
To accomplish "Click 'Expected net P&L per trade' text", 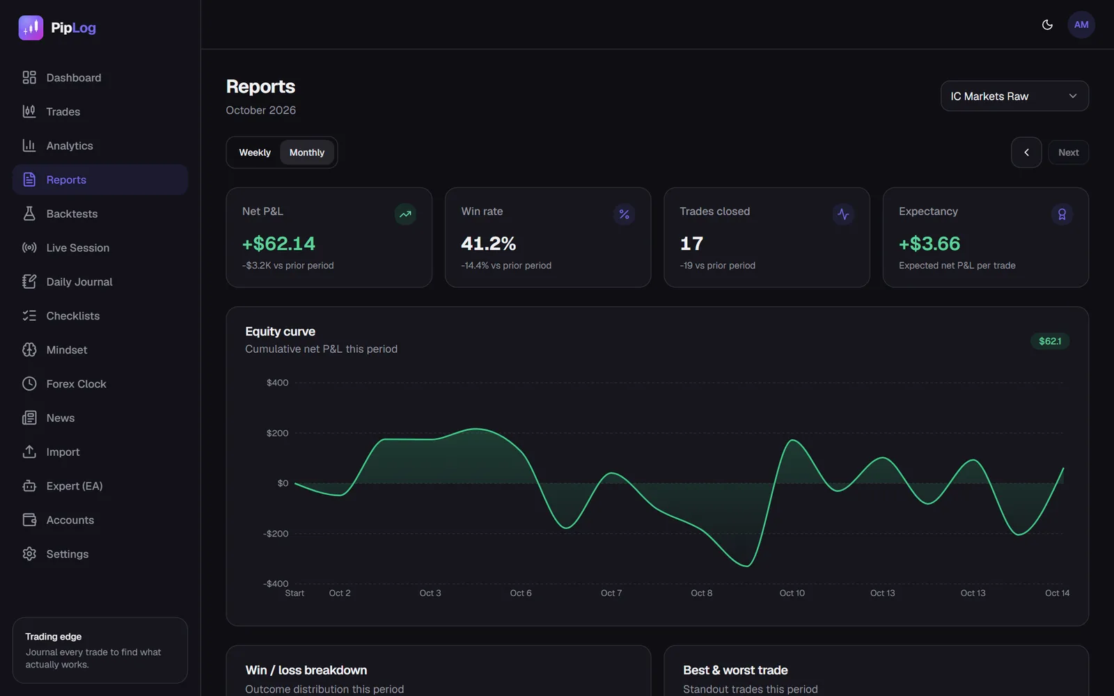I will click(957, 265).
